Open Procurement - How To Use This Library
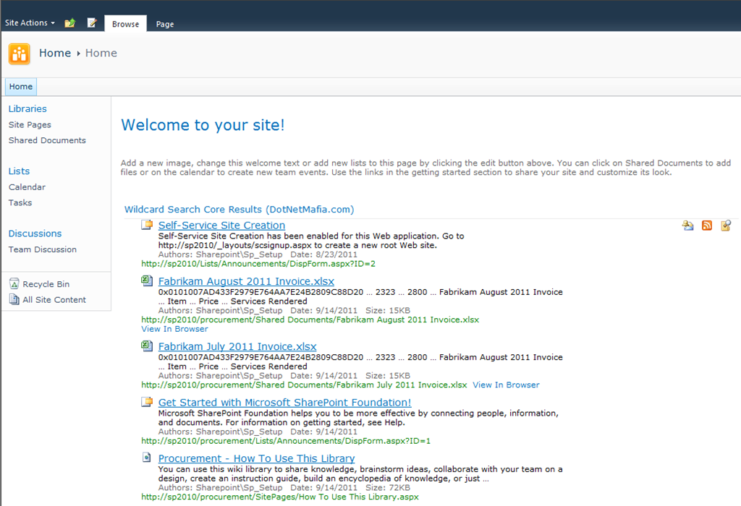 (257, 458)
